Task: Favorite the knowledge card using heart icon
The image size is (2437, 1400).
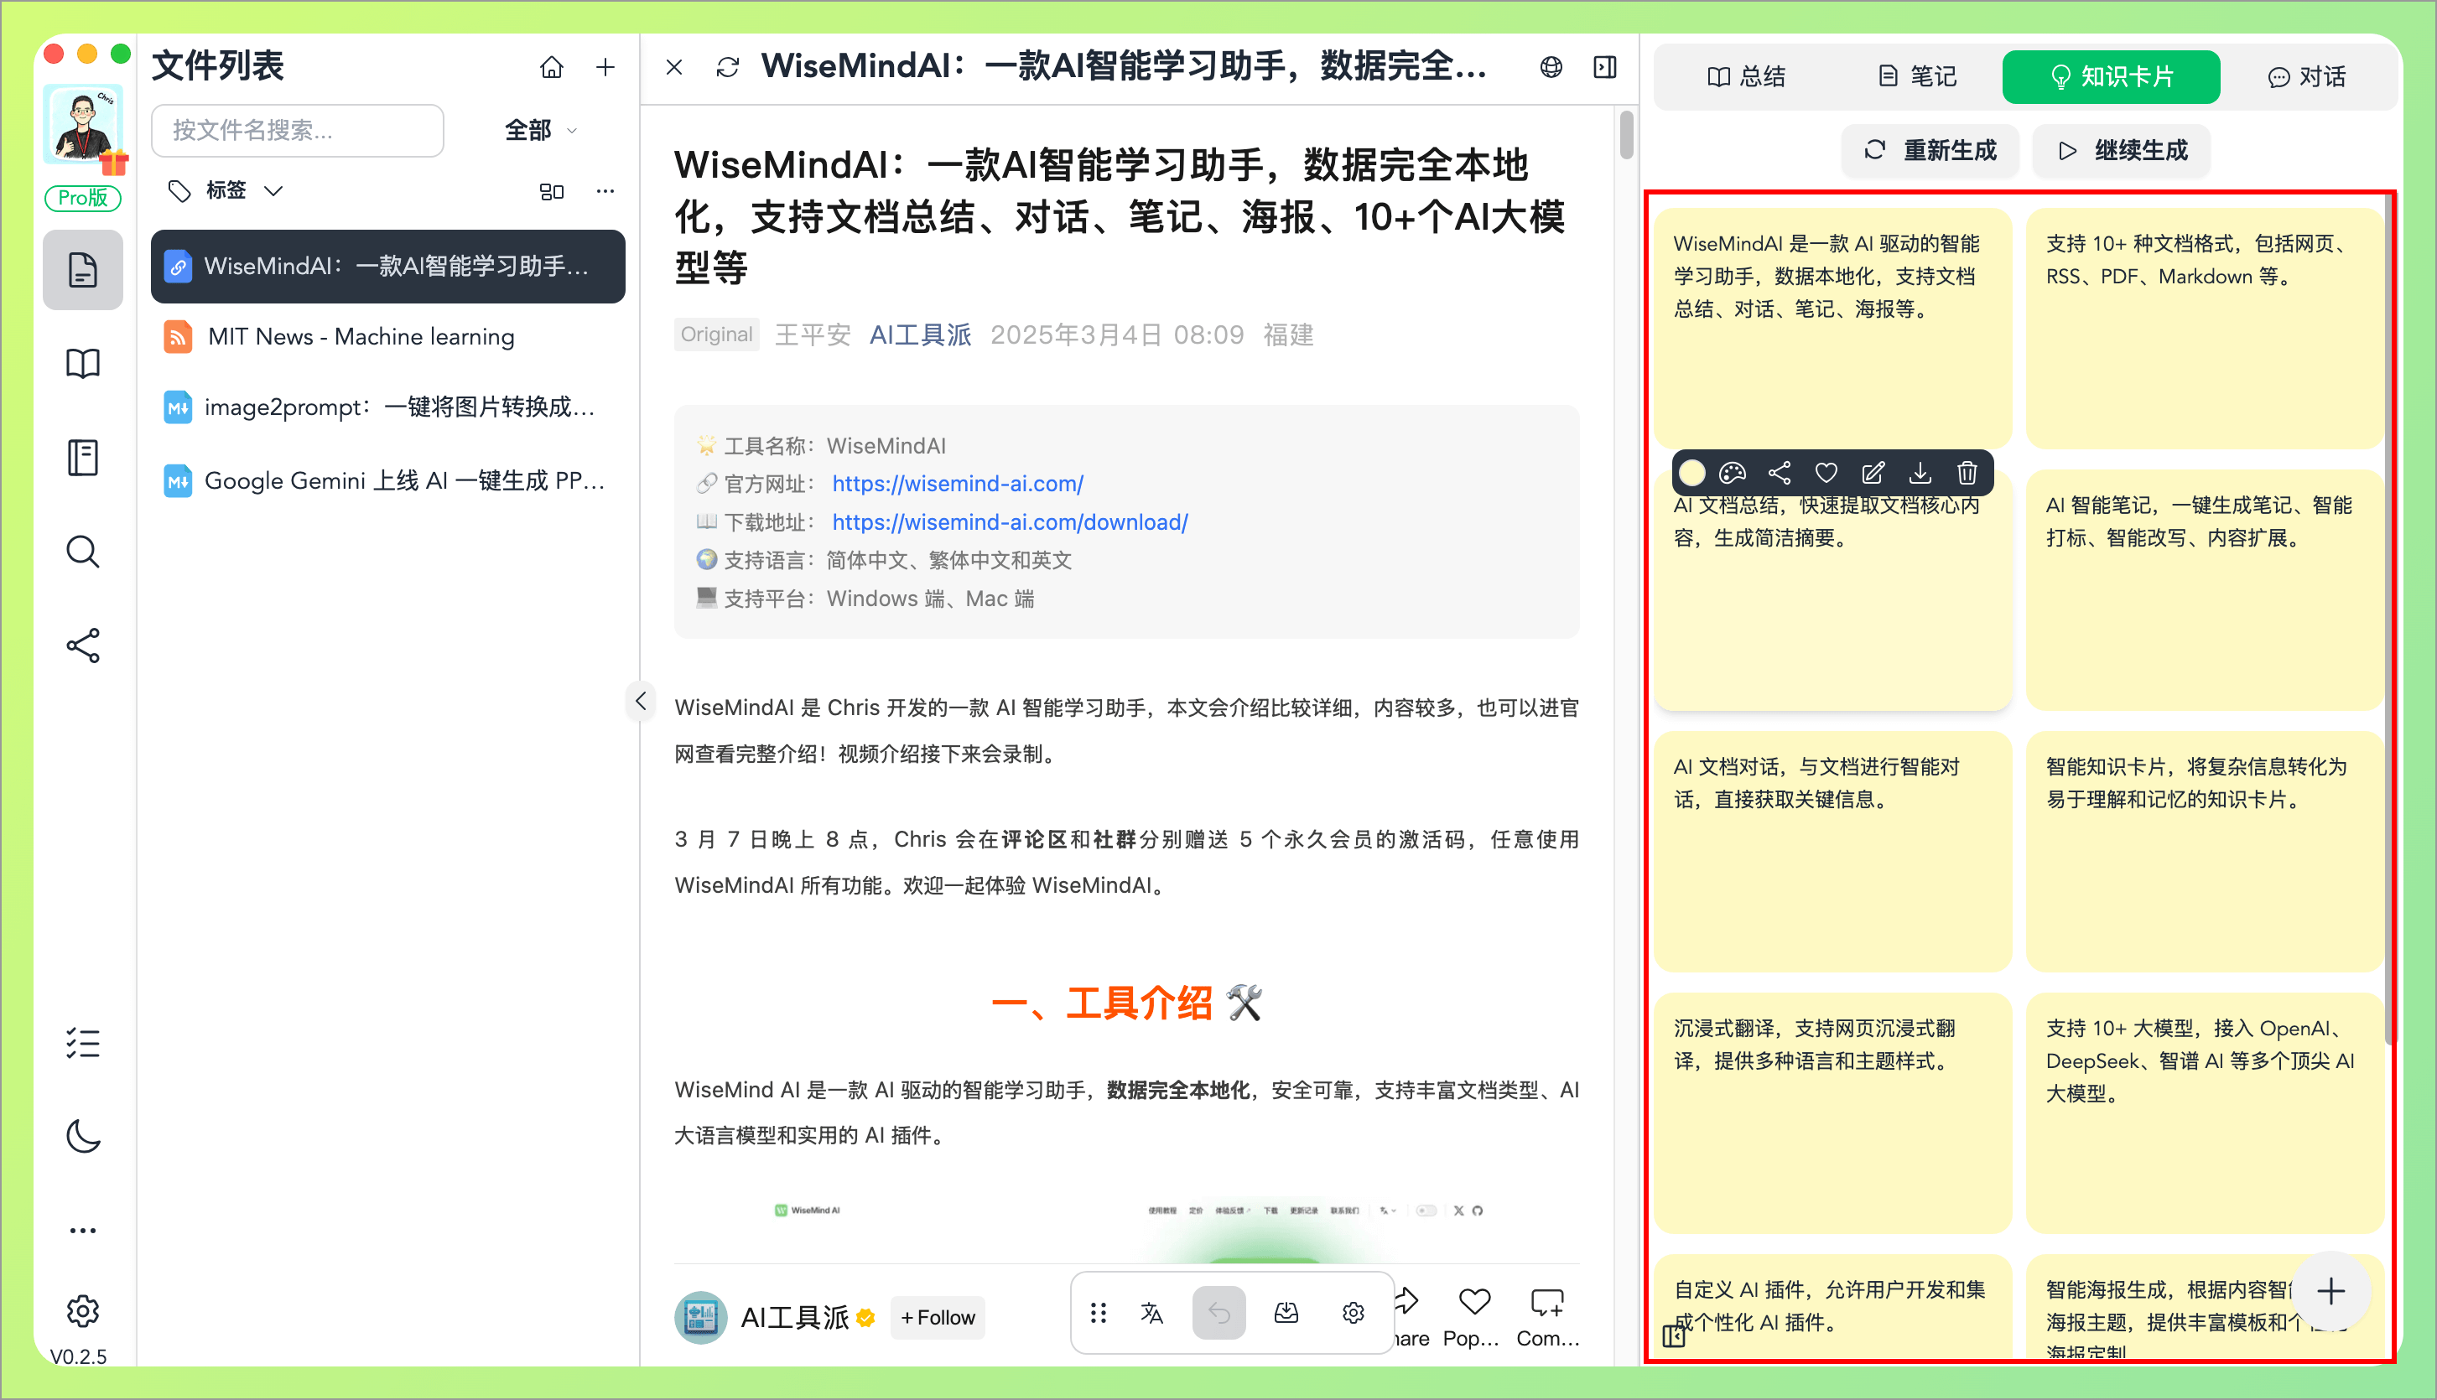Action: (x=1826, y=472)
